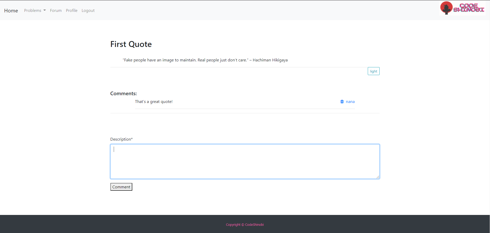490x233 pixels.
Task: Focus the Description text area
Action: [244, 161]
